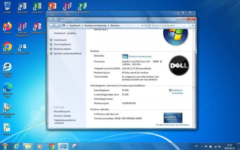Open Firefox desktop shortcut
The width and height of the screenshot is (240, 150).
(7, 28)
